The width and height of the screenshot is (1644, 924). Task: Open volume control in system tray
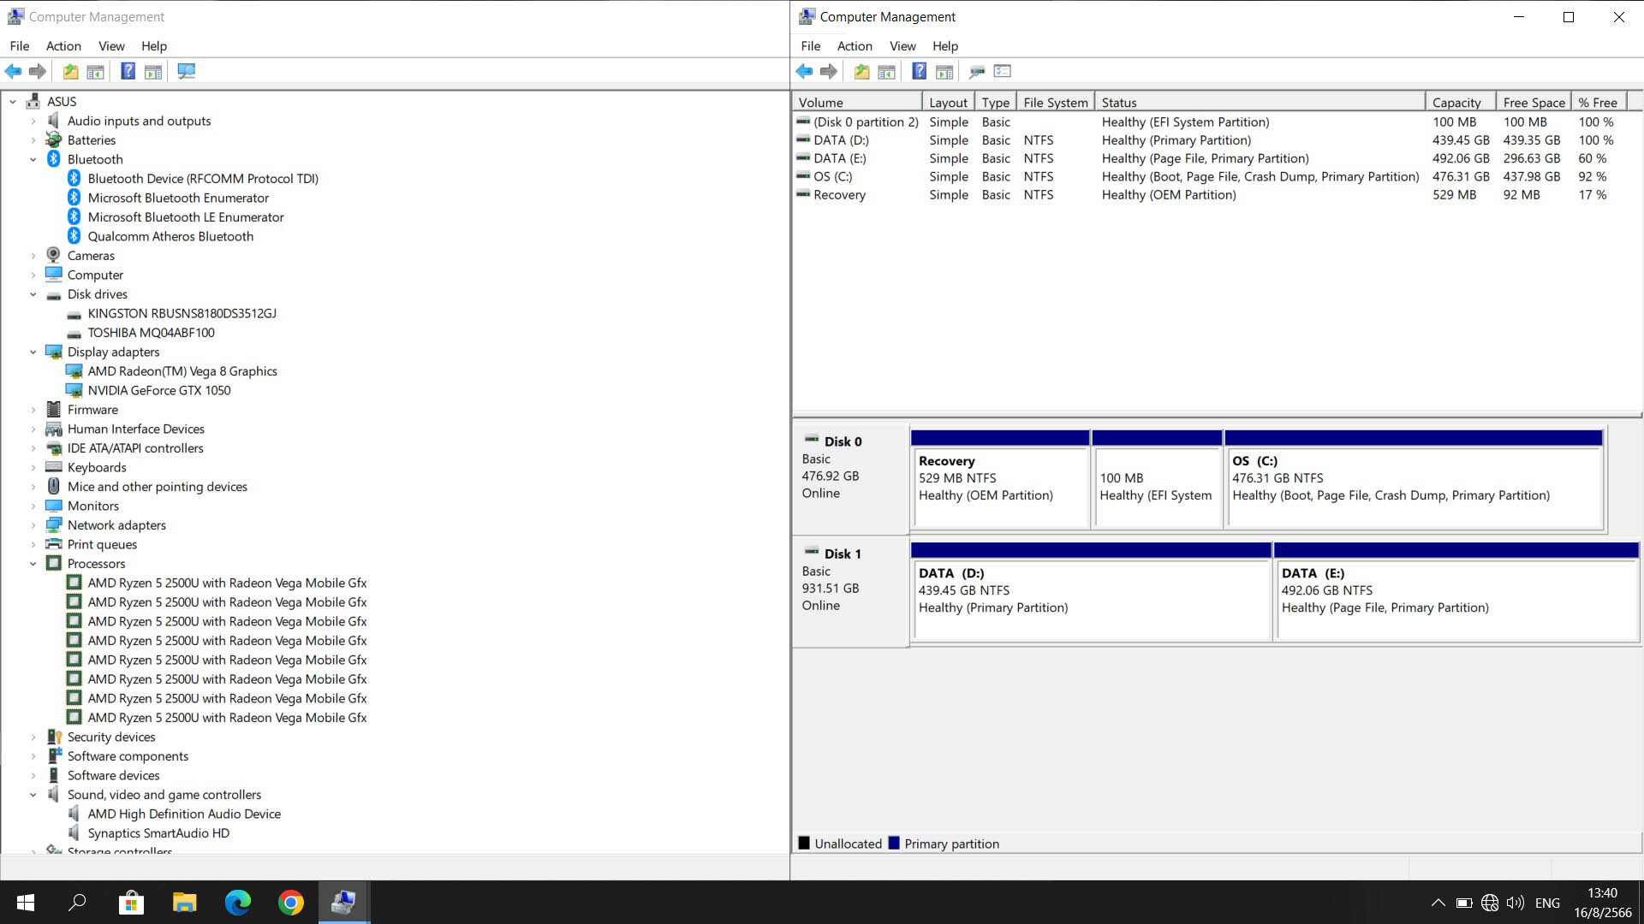pos(1516,903)
